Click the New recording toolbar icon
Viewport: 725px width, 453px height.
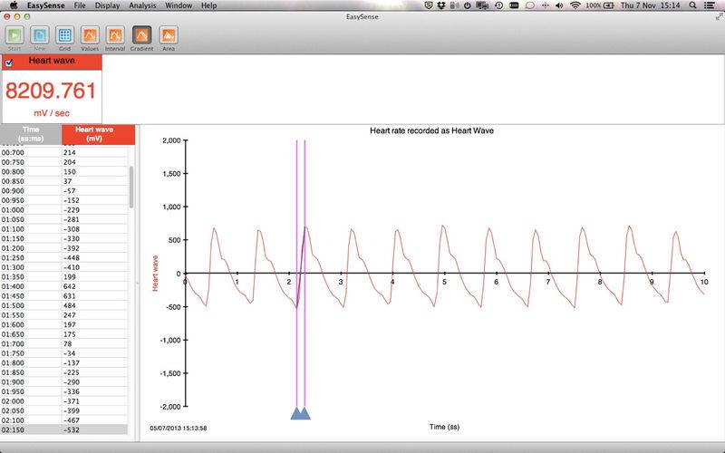(x=40, y=36)
